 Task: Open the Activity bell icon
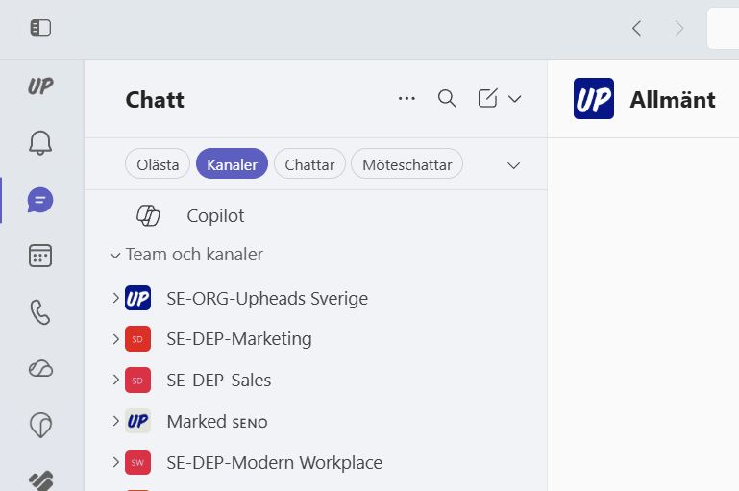[x=40, y=144]
